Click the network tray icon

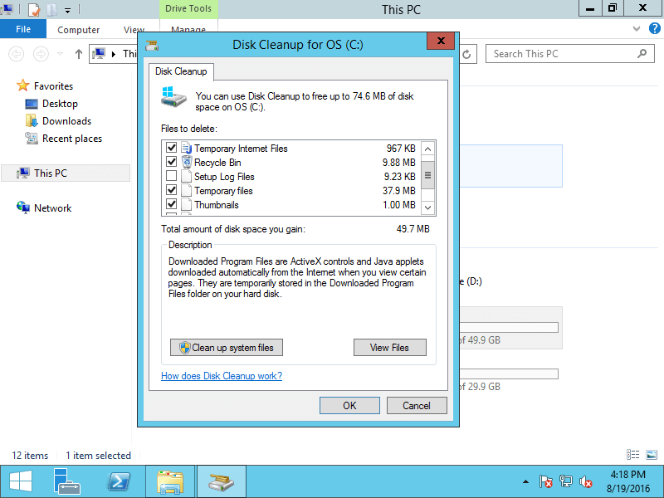click(x=566, y=481)
